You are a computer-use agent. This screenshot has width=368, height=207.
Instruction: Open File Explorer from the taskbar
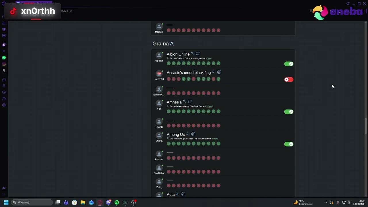83,202
